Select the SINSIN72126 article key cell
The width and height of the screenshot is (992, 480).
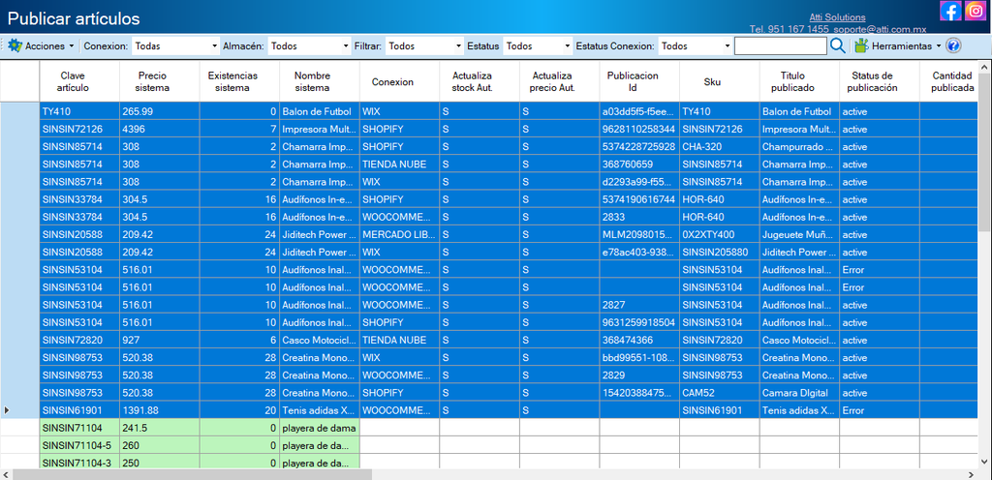[79, 129]
